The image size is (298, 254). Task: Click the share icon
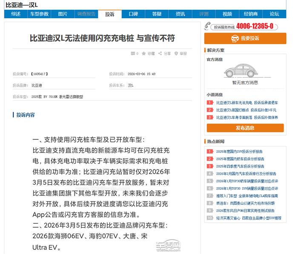tap(160, 54)
